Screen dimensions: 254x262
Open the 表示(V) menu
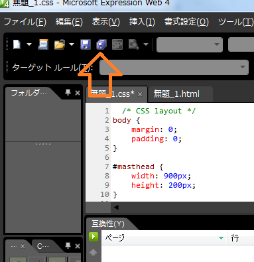coord(106,22)
